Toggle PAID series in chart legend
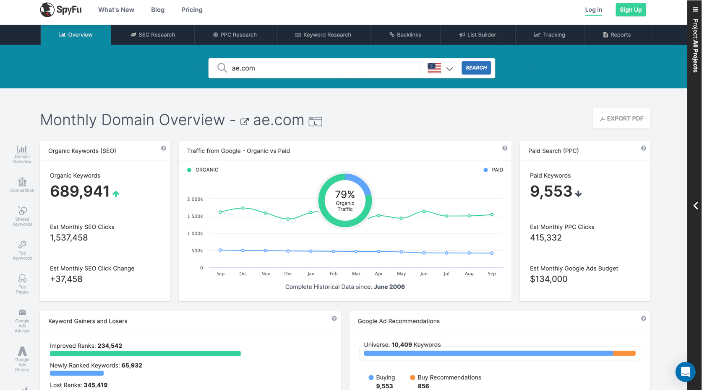This screenshot has height=390, width=702. (493, 170)
